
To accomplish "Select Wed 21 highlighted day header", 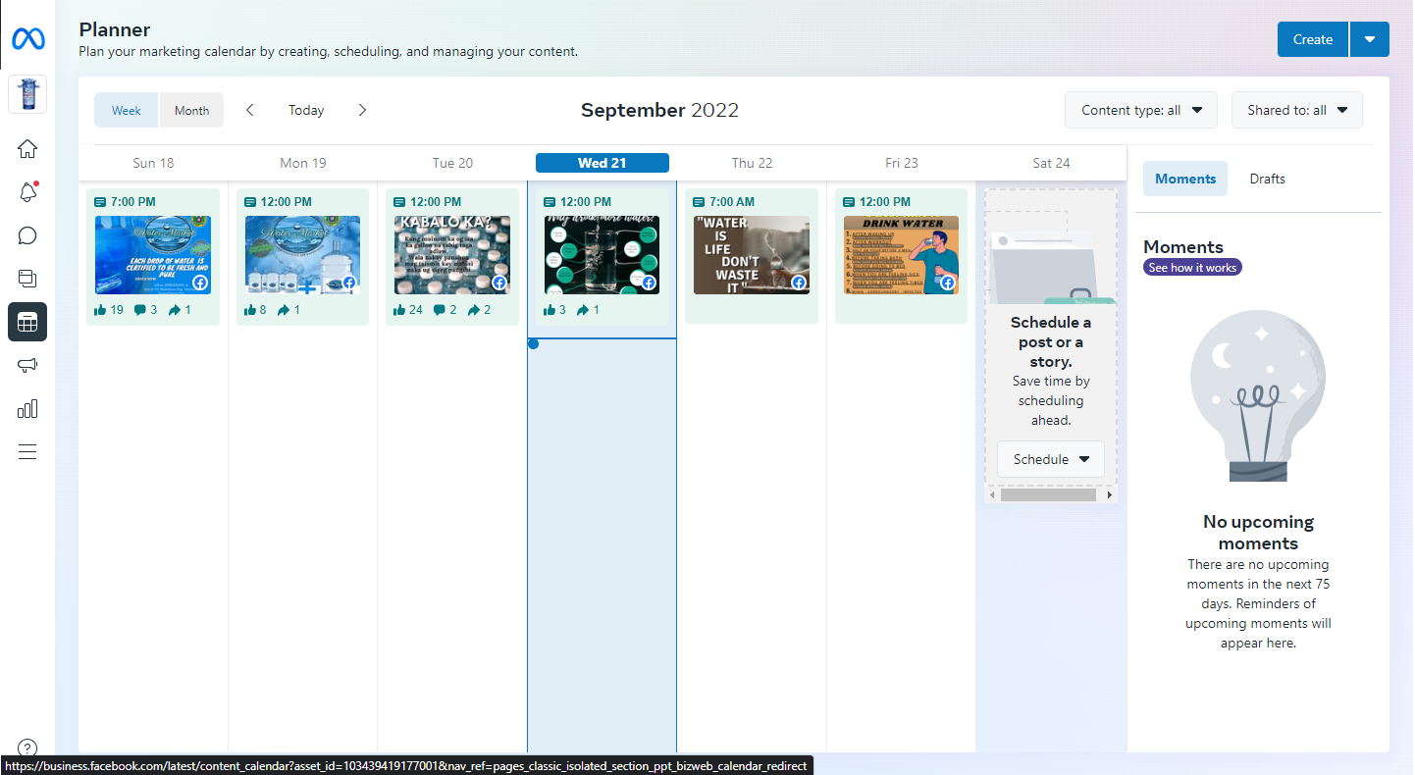I will (x=603, y=163).
